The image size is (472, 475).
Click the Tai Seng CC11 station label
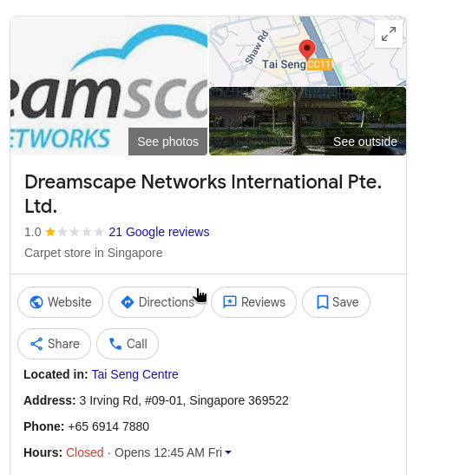pos(297,64)
